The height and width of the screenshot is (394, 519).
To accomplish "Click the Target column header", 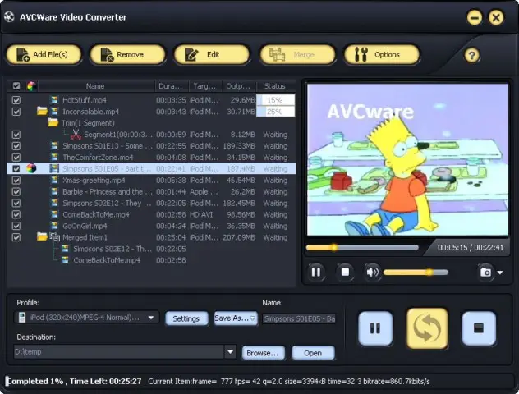I will pyautogui.click(x=206, y=86).
